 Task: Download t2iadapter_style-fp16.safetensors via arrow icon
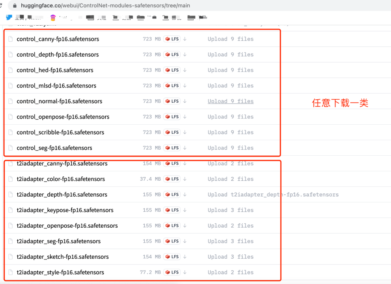pyautogui.click(x=185, y=272)
